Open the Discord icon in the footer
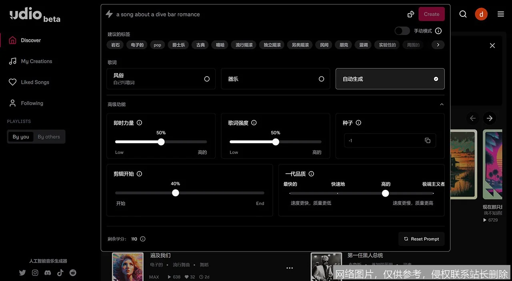 (x=47, y=273)
